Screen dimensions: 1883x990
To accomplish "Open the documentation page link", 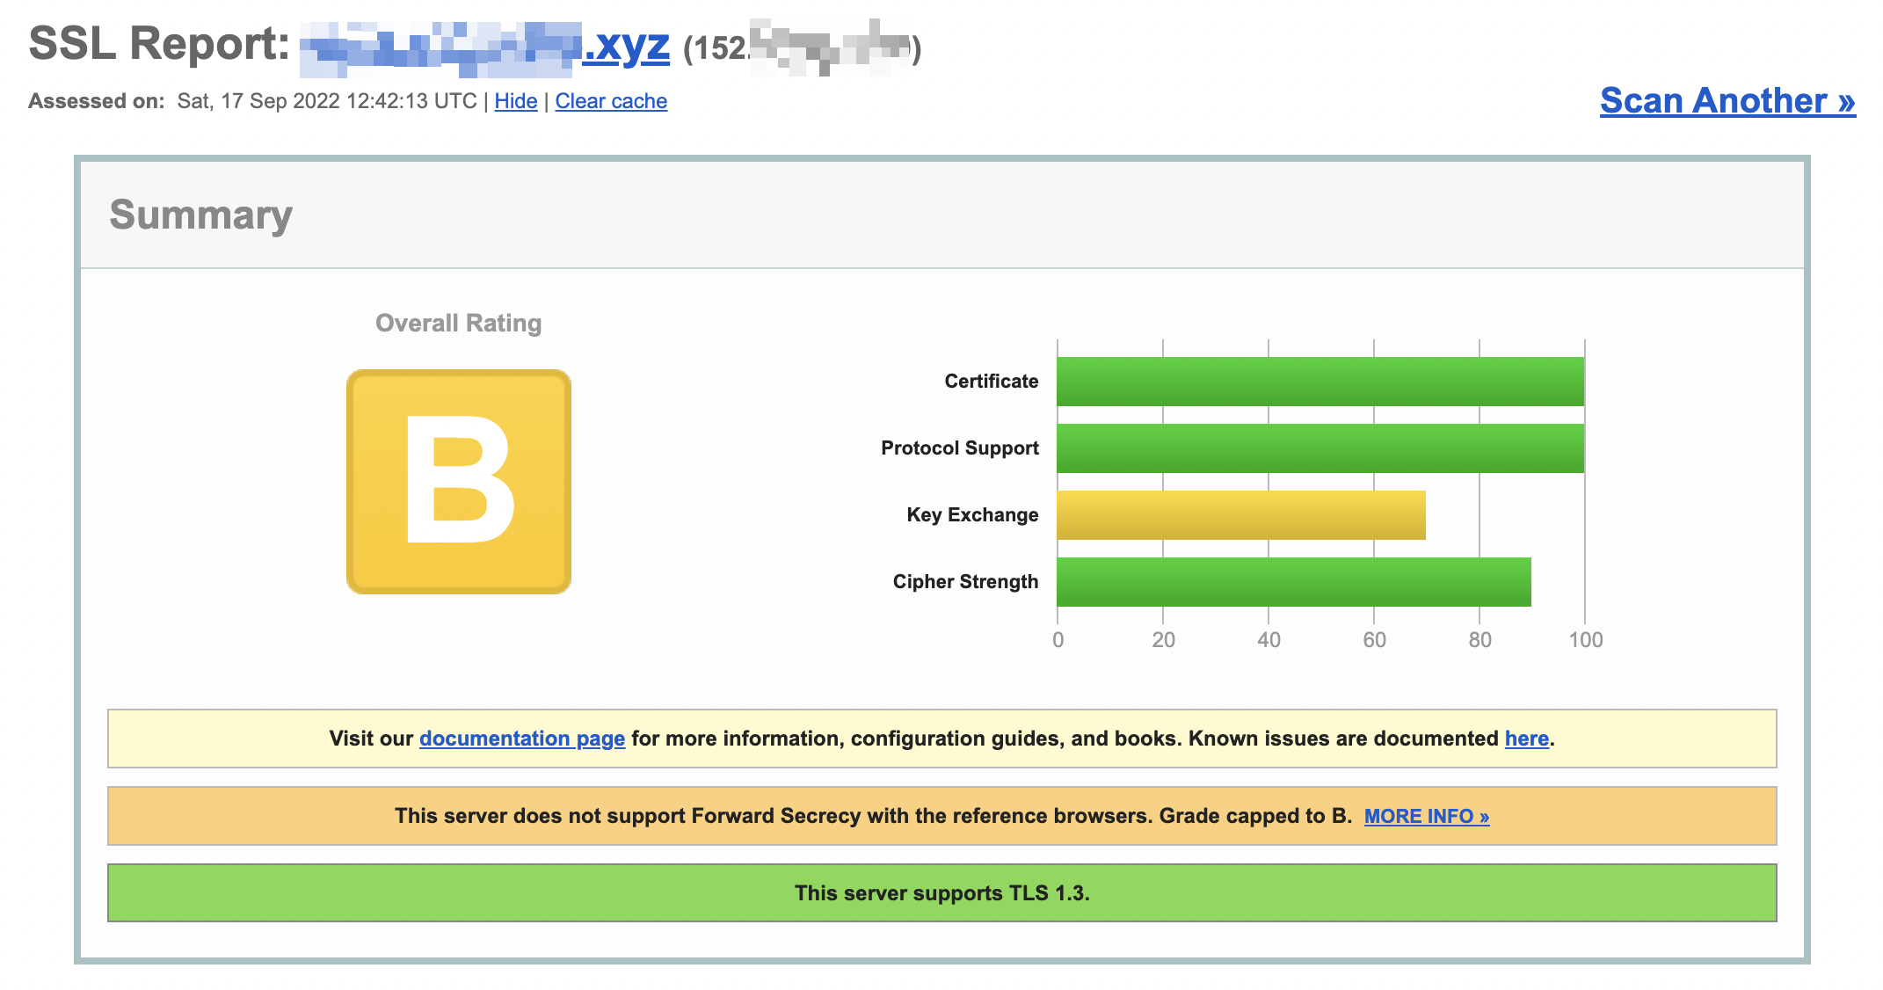I will point(521,739).
